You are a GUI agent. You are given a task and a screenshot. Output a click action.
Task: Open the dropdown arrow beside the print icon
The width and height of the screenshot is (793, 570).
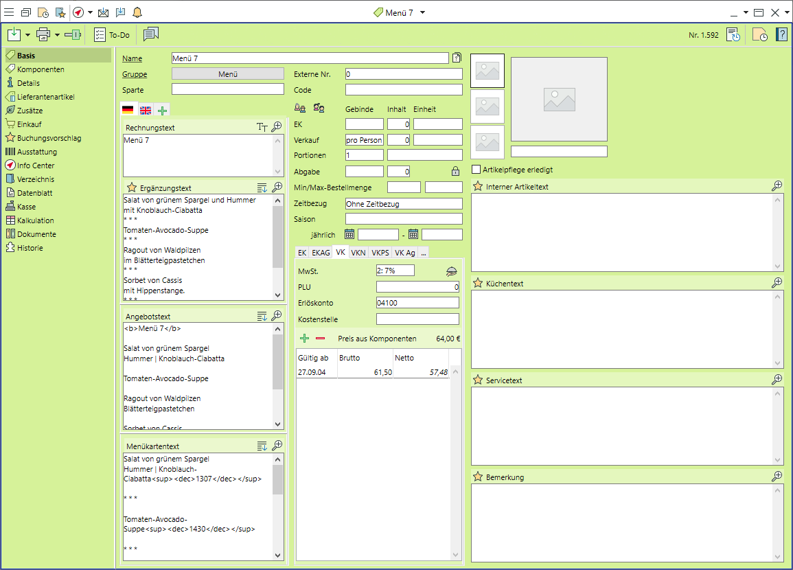(x=58, y=34)
